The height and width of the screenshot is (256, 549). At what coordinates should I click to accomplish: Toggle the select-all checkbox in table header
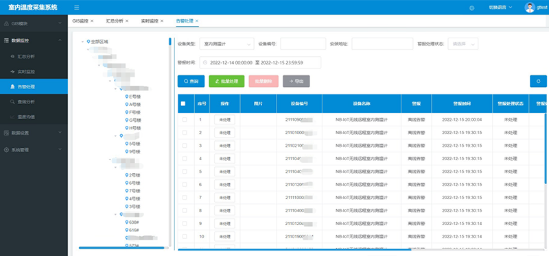pos(183,103)
